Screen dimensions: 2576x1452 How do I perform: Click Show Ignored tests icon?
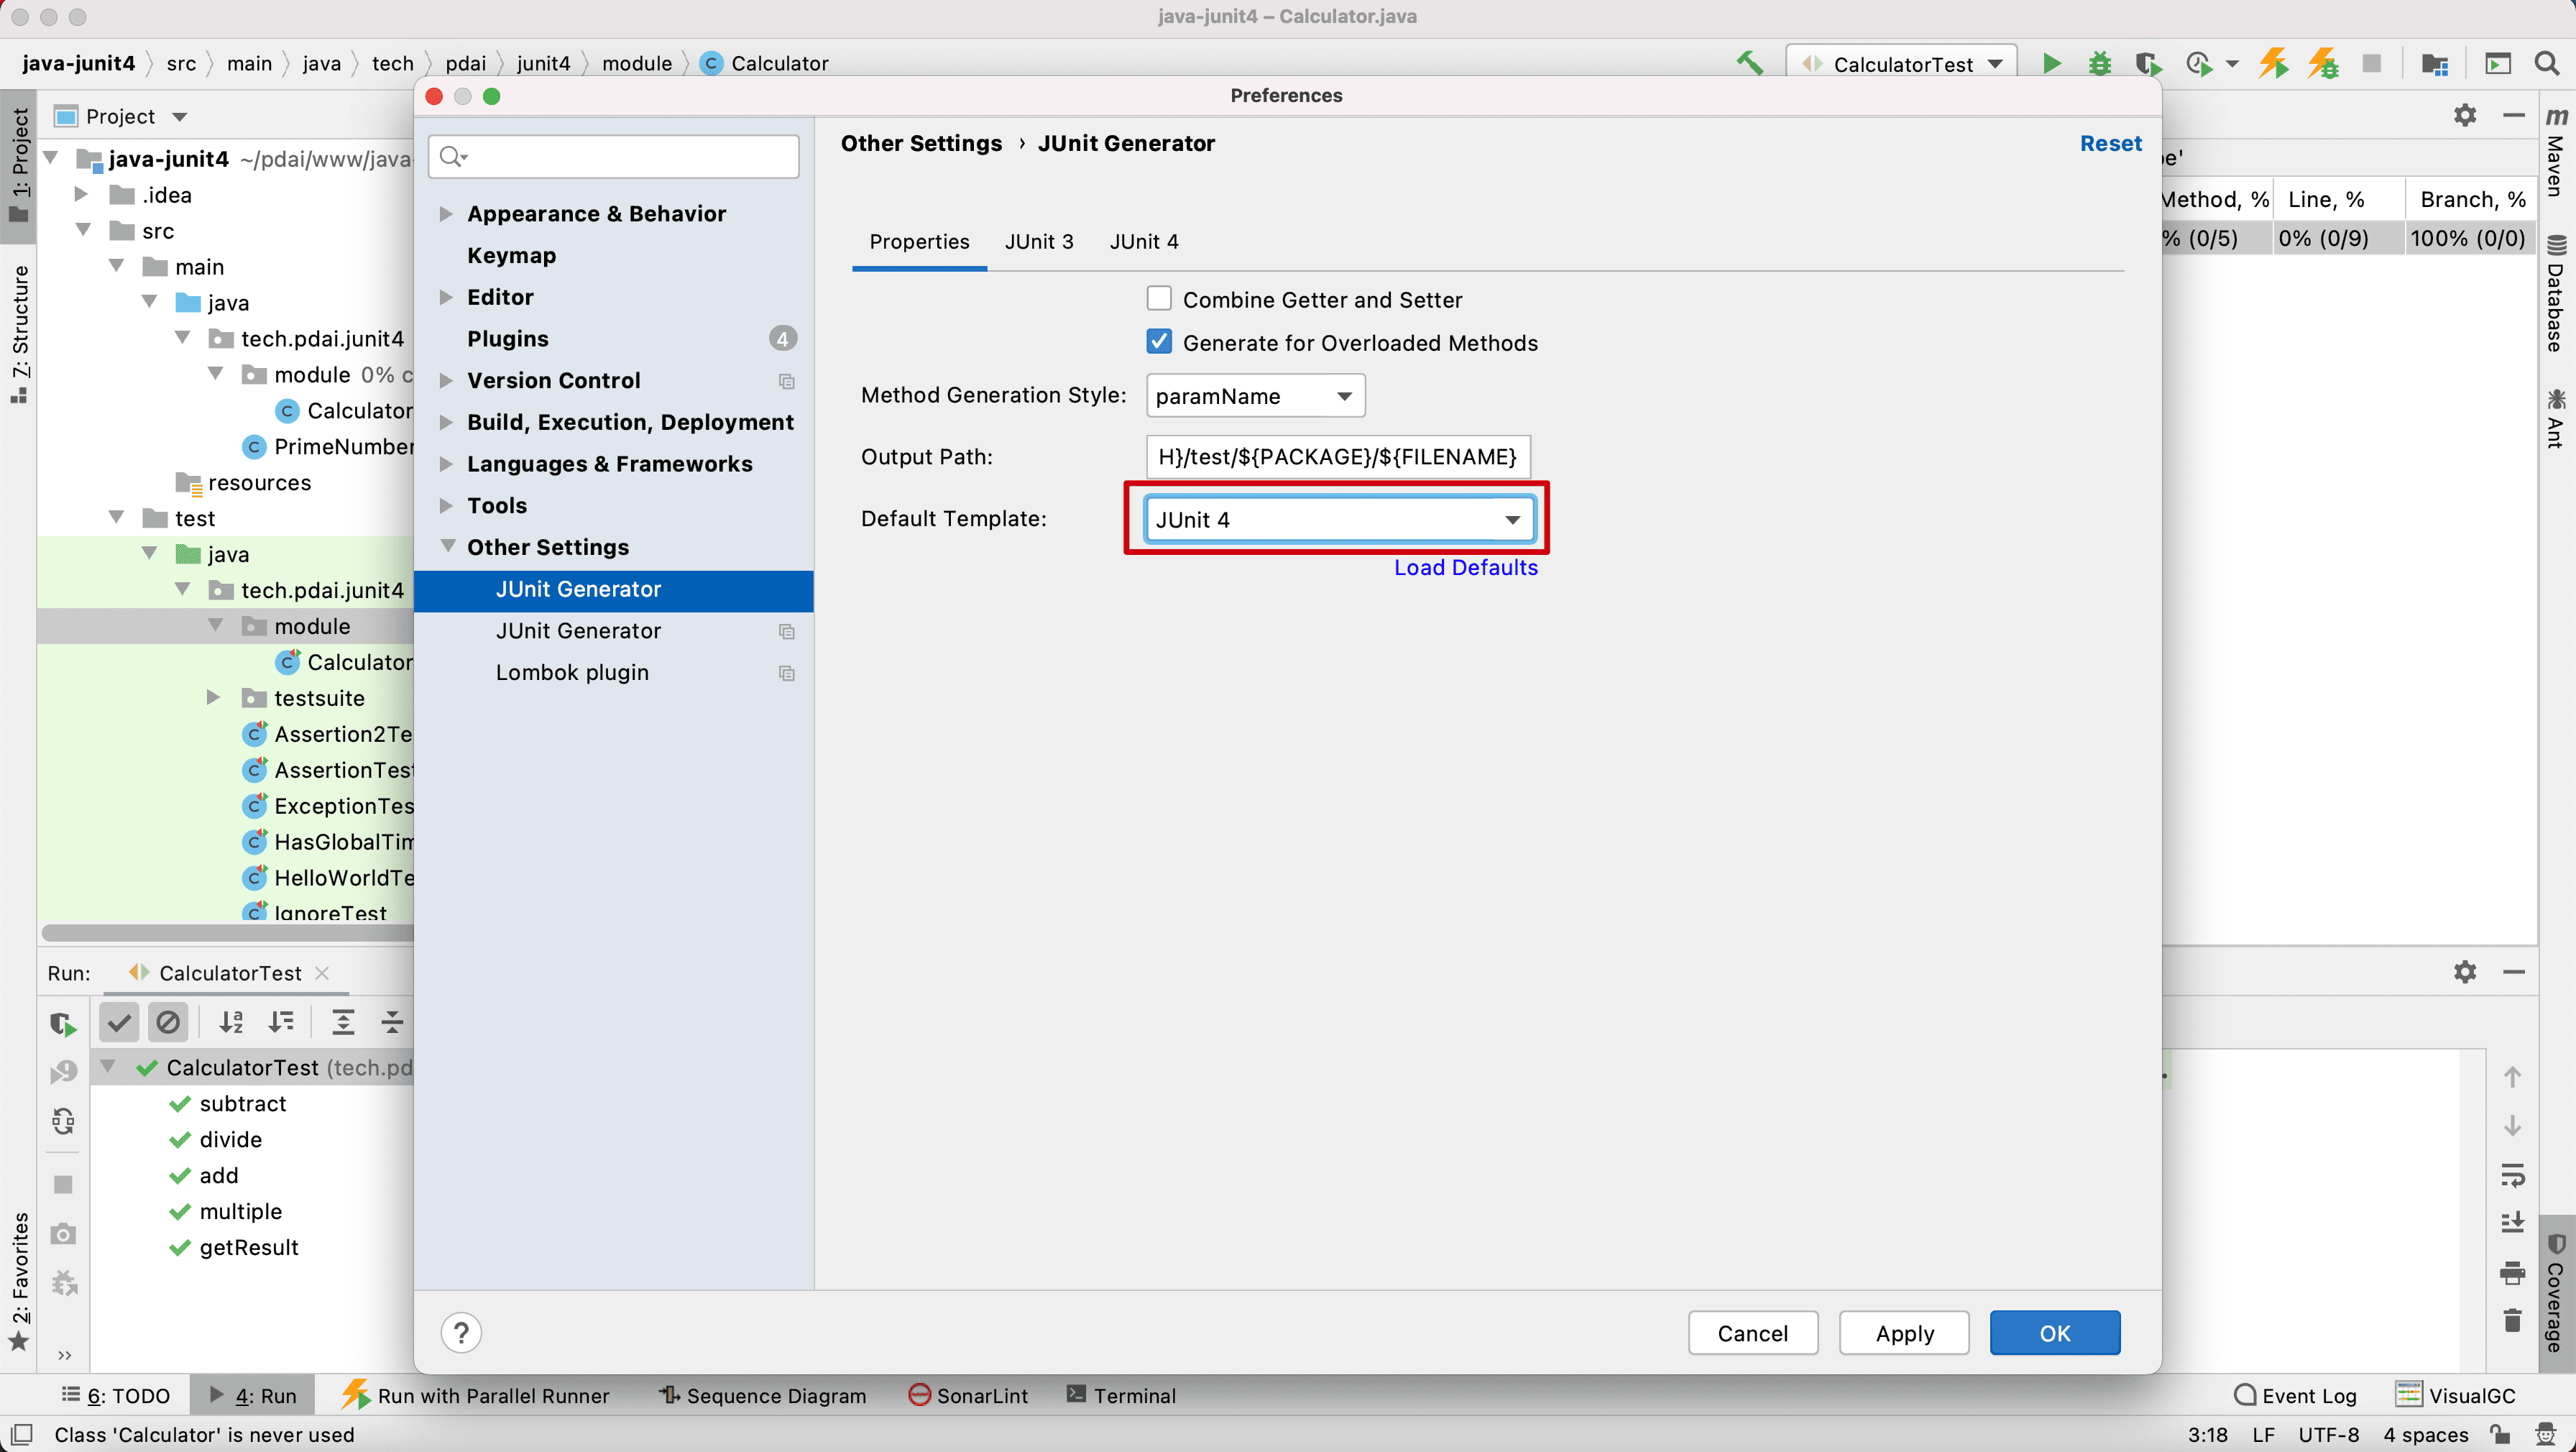pyautogui.click(x=168, y=1022)
